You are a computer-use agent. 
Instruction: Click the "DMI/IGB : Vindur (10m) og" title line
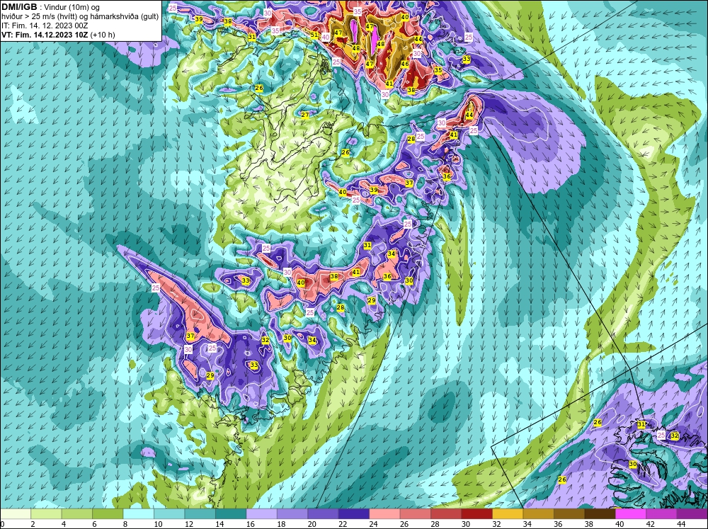50,7
